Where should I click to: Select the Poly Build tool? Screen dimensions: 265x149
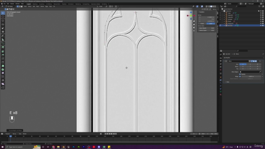(x=3, y=66)
